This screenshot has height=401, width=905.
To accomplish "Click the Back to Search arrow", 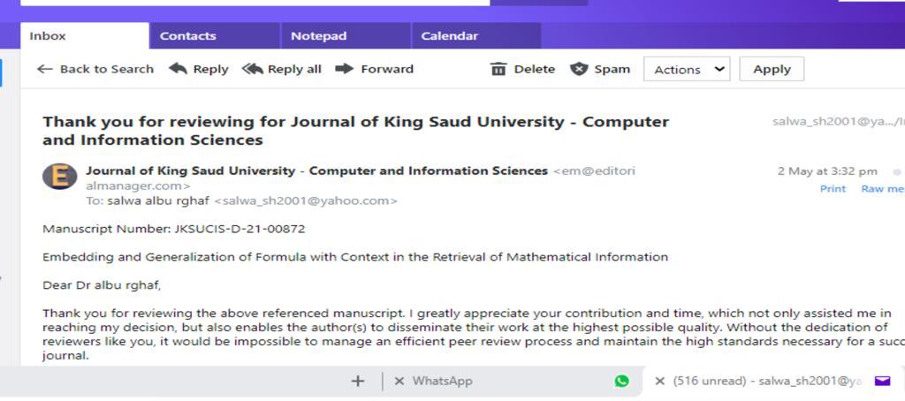I will click(45, 69).
